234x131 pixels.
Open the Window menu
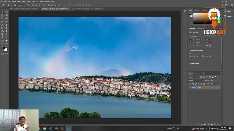point(47,1)
